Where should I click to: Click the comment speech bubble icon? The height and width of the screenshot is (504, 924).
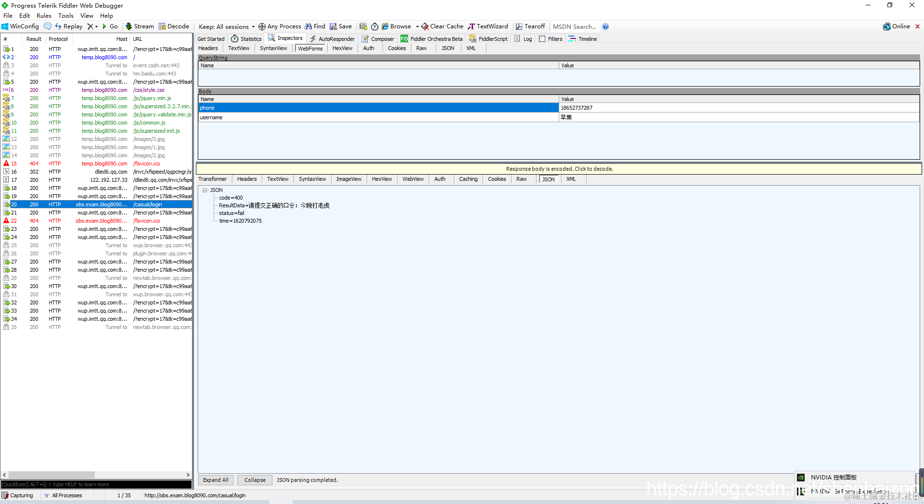point(48,26)
